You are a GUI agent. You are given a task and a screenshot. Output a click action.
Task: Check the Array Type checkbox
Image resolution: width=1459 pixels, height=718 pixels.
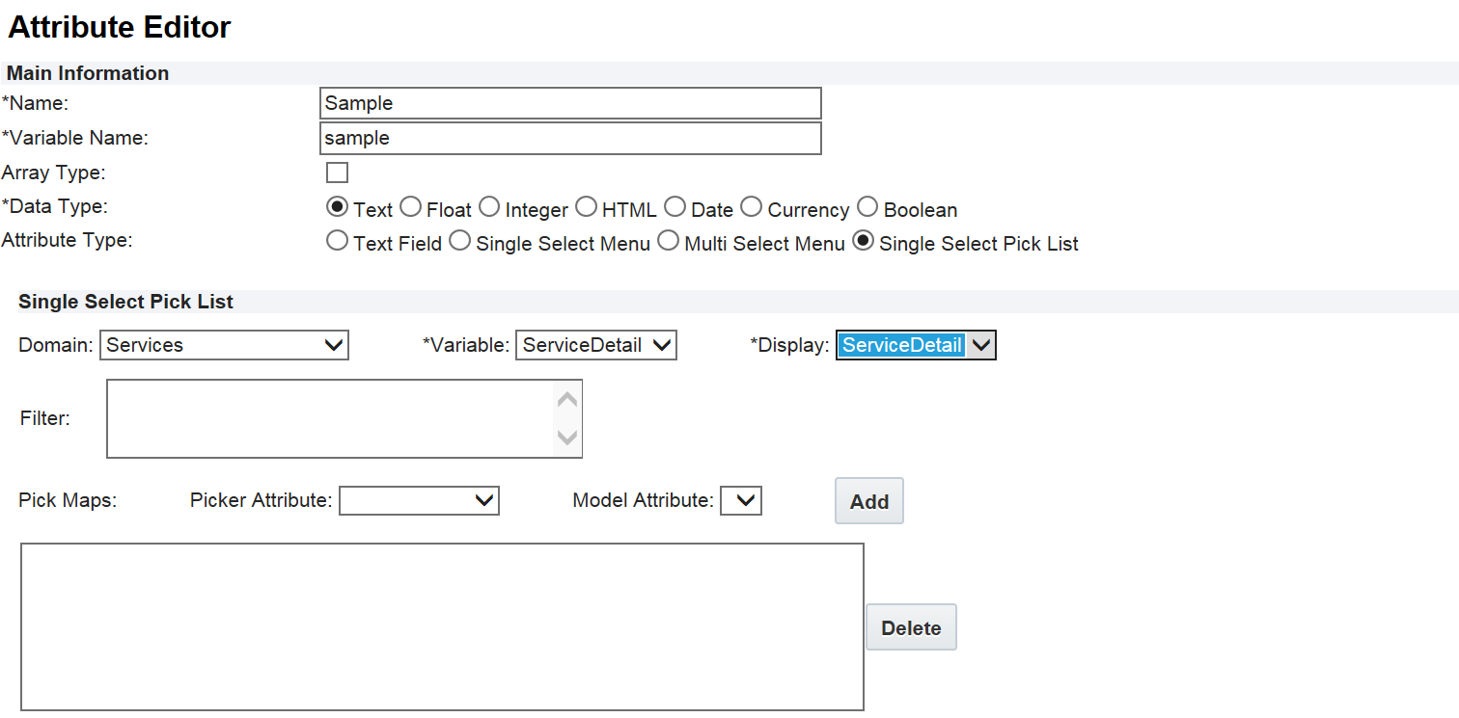point(337,173)
